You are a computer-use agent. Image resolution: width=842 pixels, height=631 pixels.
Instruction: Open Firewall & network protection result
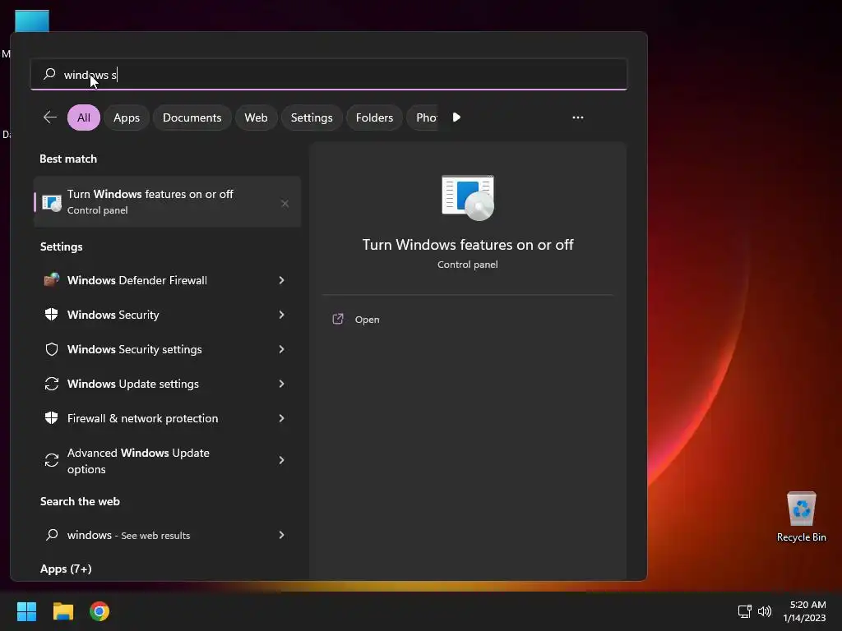[167, 418]
